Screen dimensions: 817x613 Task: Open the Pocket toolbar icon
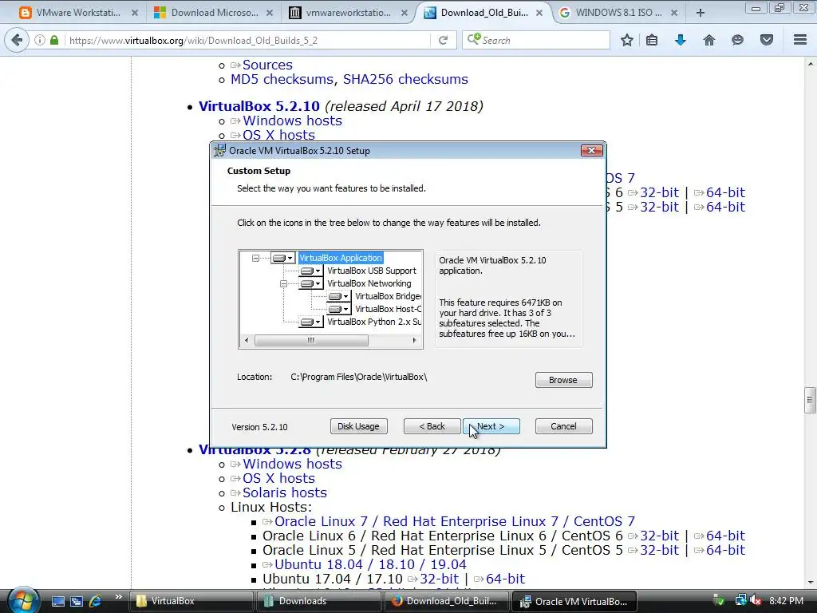[x=767, y=40]
